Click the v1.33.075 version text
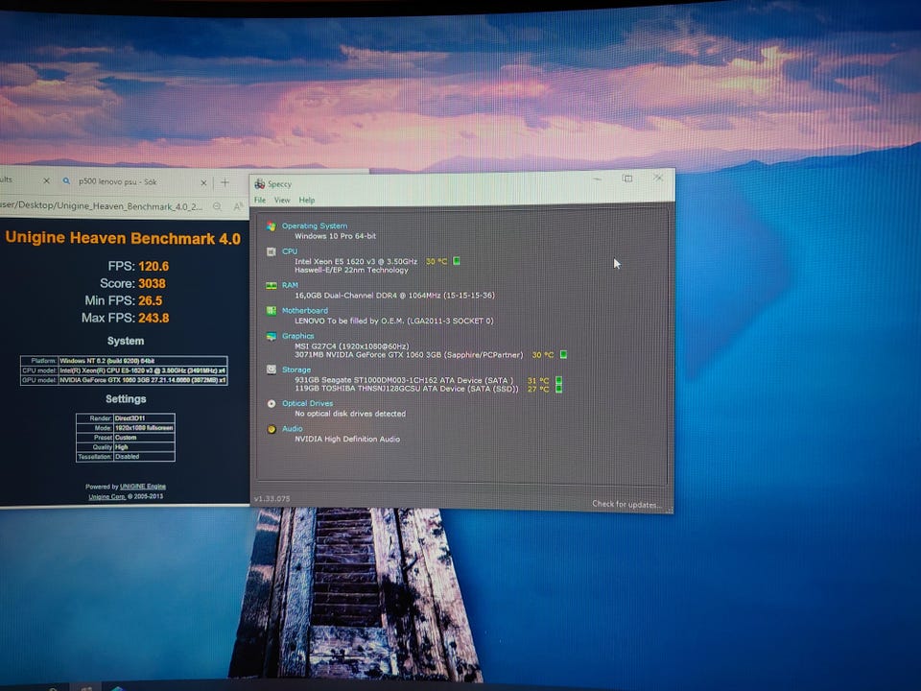 (272, 498)
